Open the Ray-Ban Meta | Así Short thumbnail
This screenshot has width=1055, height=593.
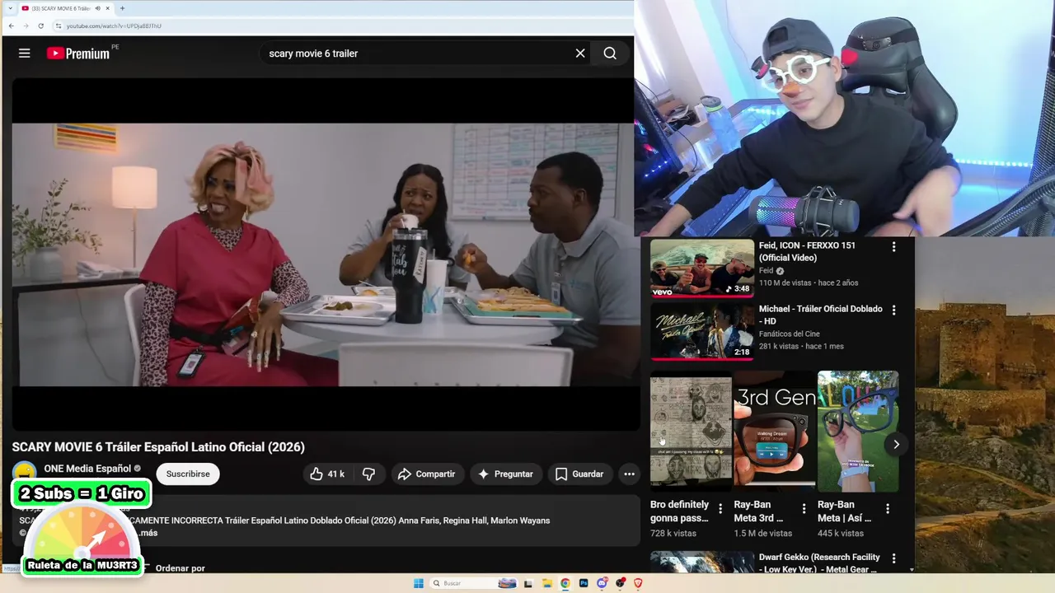click(858, 432)
